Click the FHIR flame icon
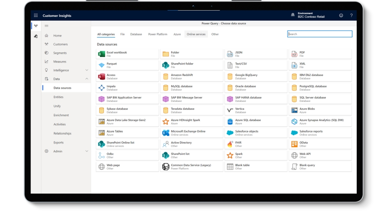 pos(230,144)
